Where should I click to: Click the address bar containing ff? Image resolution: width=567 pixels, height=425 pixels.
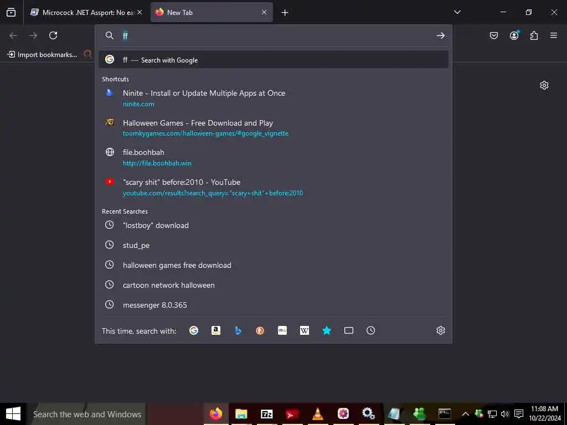(275, 35)
